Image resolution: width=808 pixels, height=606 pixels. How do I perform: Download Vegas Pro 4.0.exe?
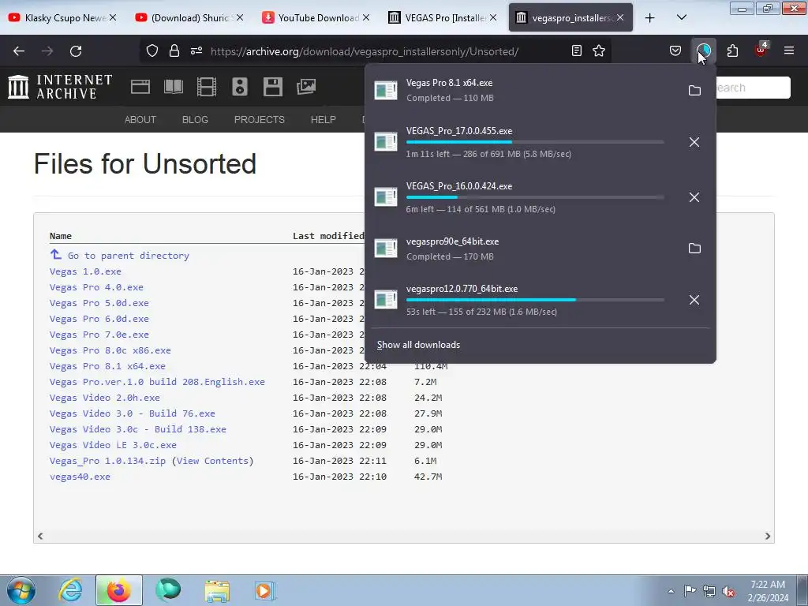pos(96,287)
